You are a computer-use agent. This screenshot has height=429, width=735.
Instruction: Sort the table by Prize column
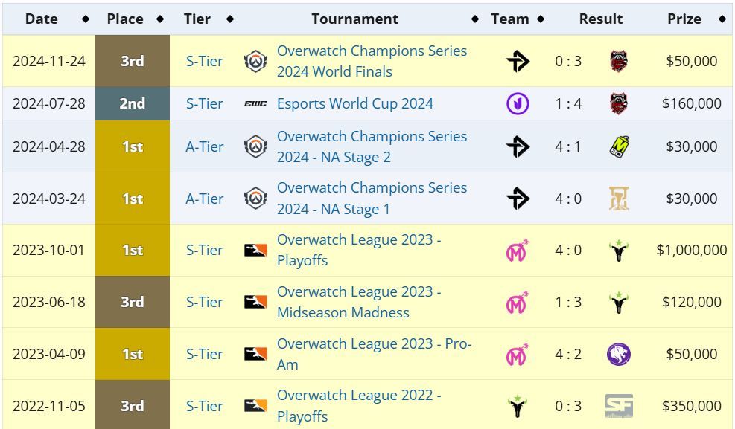point(722,19)
